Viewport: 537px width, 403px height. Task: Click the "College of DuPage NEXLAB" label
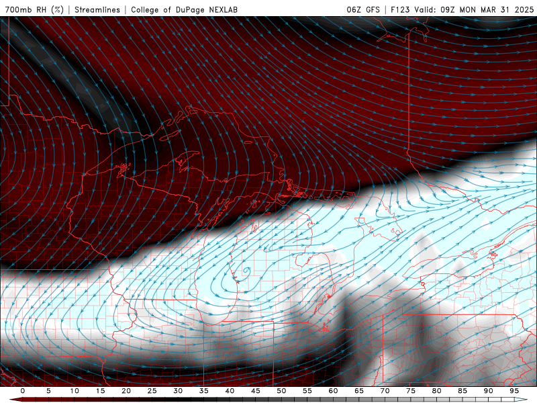[x=184, y=9]
